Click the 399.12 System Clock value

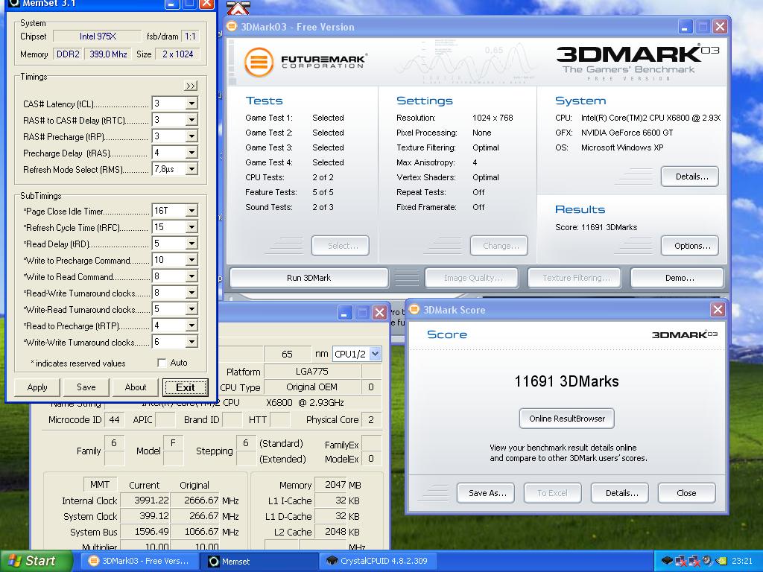pos(145,515)
